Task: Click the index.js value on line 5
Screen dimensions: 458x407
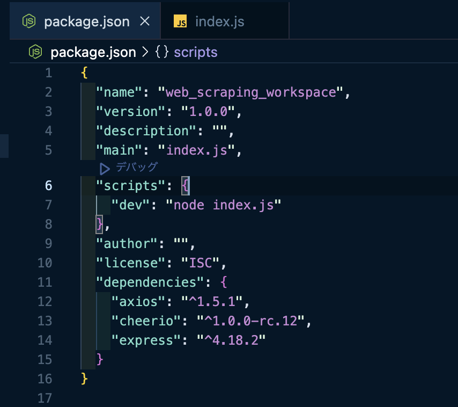Action: (196, 150)
